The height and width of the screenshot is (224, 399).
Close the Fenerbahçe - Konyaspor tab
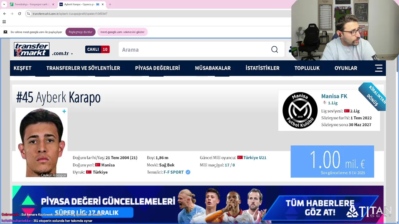coord(53,4)
